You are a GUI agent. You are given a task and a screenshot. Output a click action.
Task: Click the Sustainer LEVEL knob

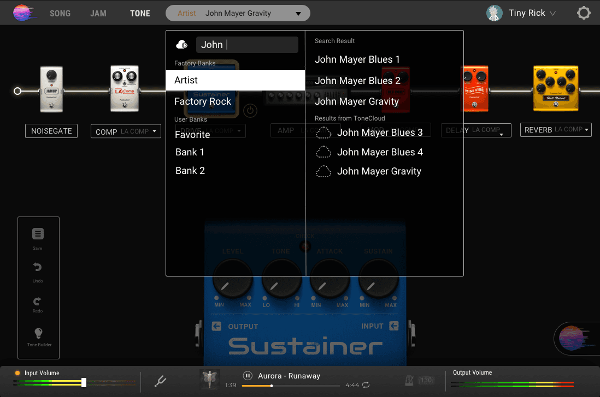pos(232,280)
